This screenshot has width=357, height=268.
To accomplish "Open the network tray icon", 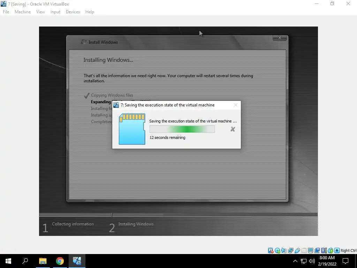I will pos(304,261).
